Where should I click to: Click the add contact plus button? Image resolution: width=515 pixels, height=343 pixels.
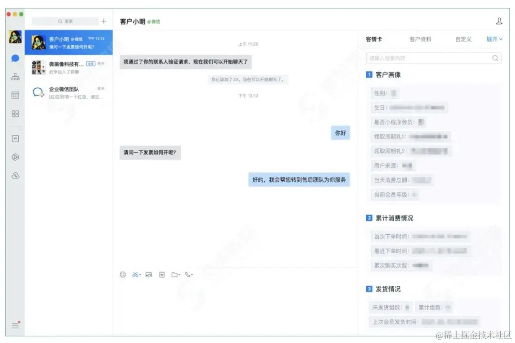[103, 21]
